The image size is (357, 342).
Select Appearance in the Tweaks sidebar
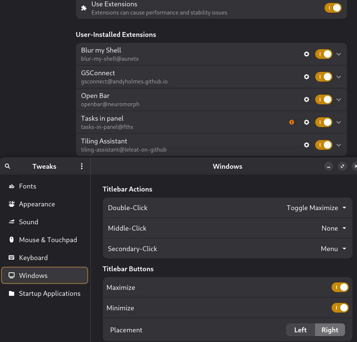tap(37, 204)
